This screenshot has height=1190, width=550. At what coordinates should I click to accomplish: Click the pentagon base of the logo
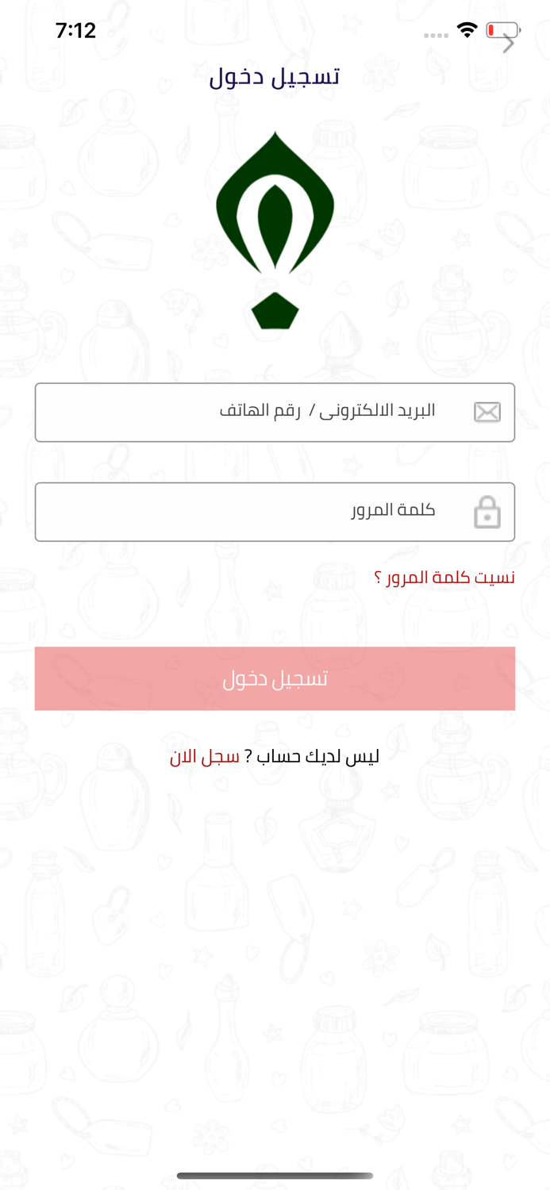275,311
